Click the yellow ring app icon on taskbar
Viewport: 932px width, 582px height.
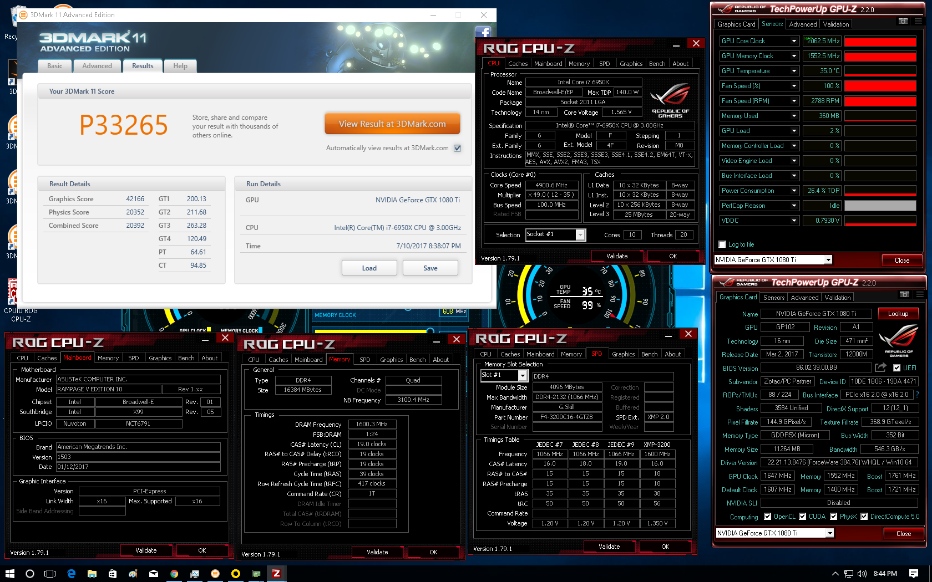236,574
